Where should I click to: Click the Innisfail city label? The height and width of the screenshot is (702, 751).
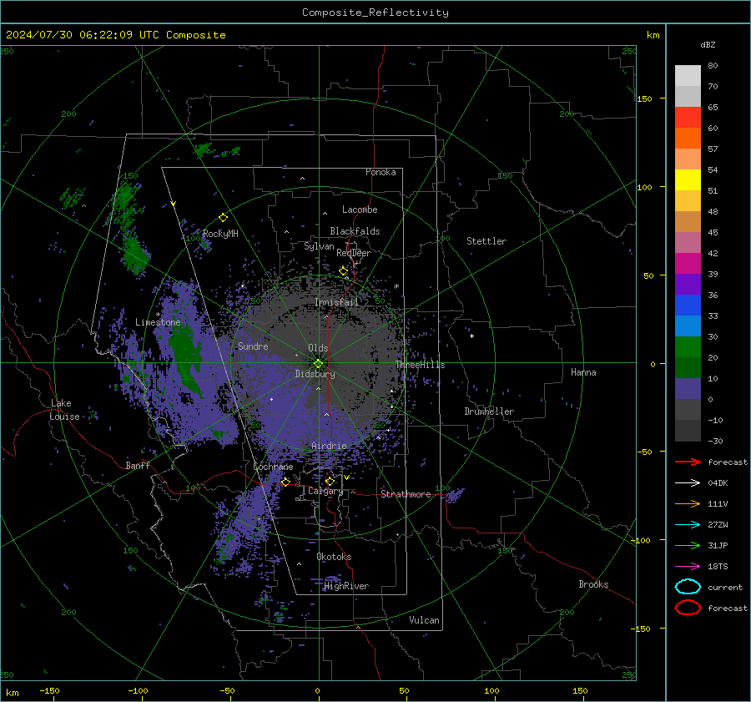coord(337,302)
